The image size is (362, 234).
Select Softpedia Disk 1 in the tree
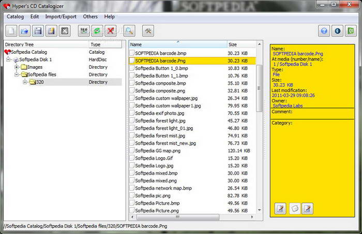36,59
